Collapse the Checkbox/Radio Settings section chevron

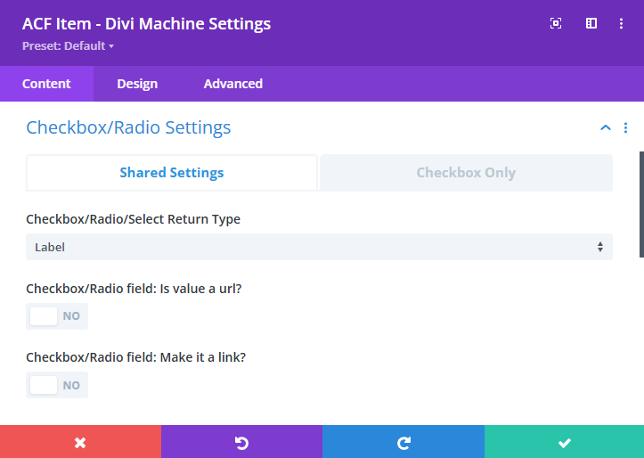pyautogui.click(x=606, y=127)
